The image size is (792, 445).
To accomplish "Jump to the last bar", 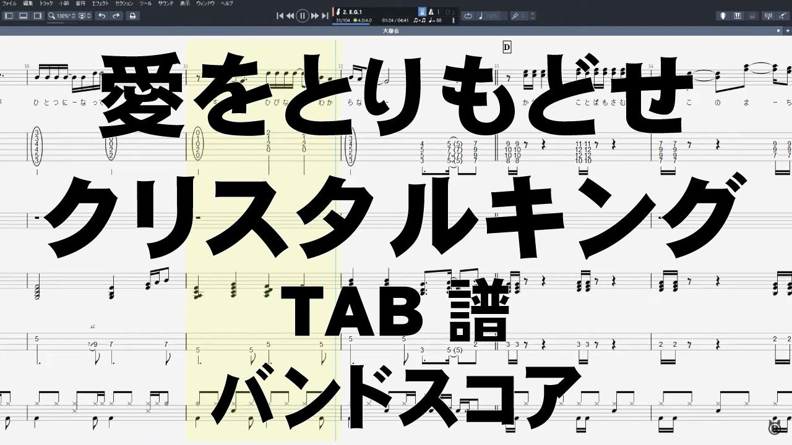I will tap(325, 16).
